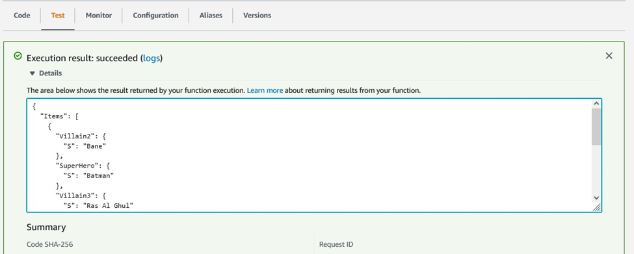This screenshot has width=634, height=254.
Task: Open the Configuration tab
Action: pyautogui.click(x=155, y=16)
